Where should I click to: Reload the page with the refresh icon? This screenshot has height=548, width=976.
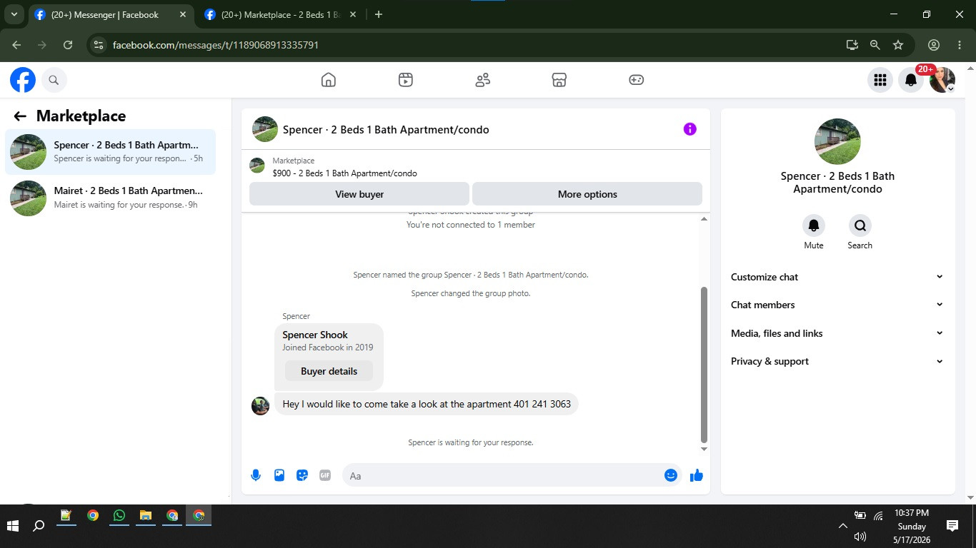click(68, 45)
